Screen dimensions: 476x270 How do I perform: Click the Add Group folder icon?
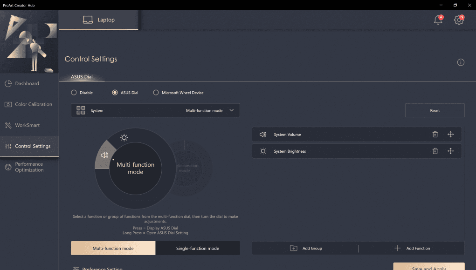coord(294,248)
